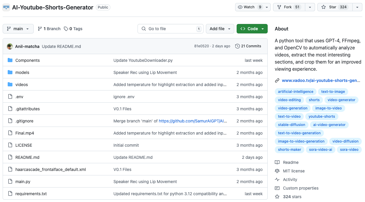
Task: Click the Custom properties icon
Action: (x=277, y=188)
